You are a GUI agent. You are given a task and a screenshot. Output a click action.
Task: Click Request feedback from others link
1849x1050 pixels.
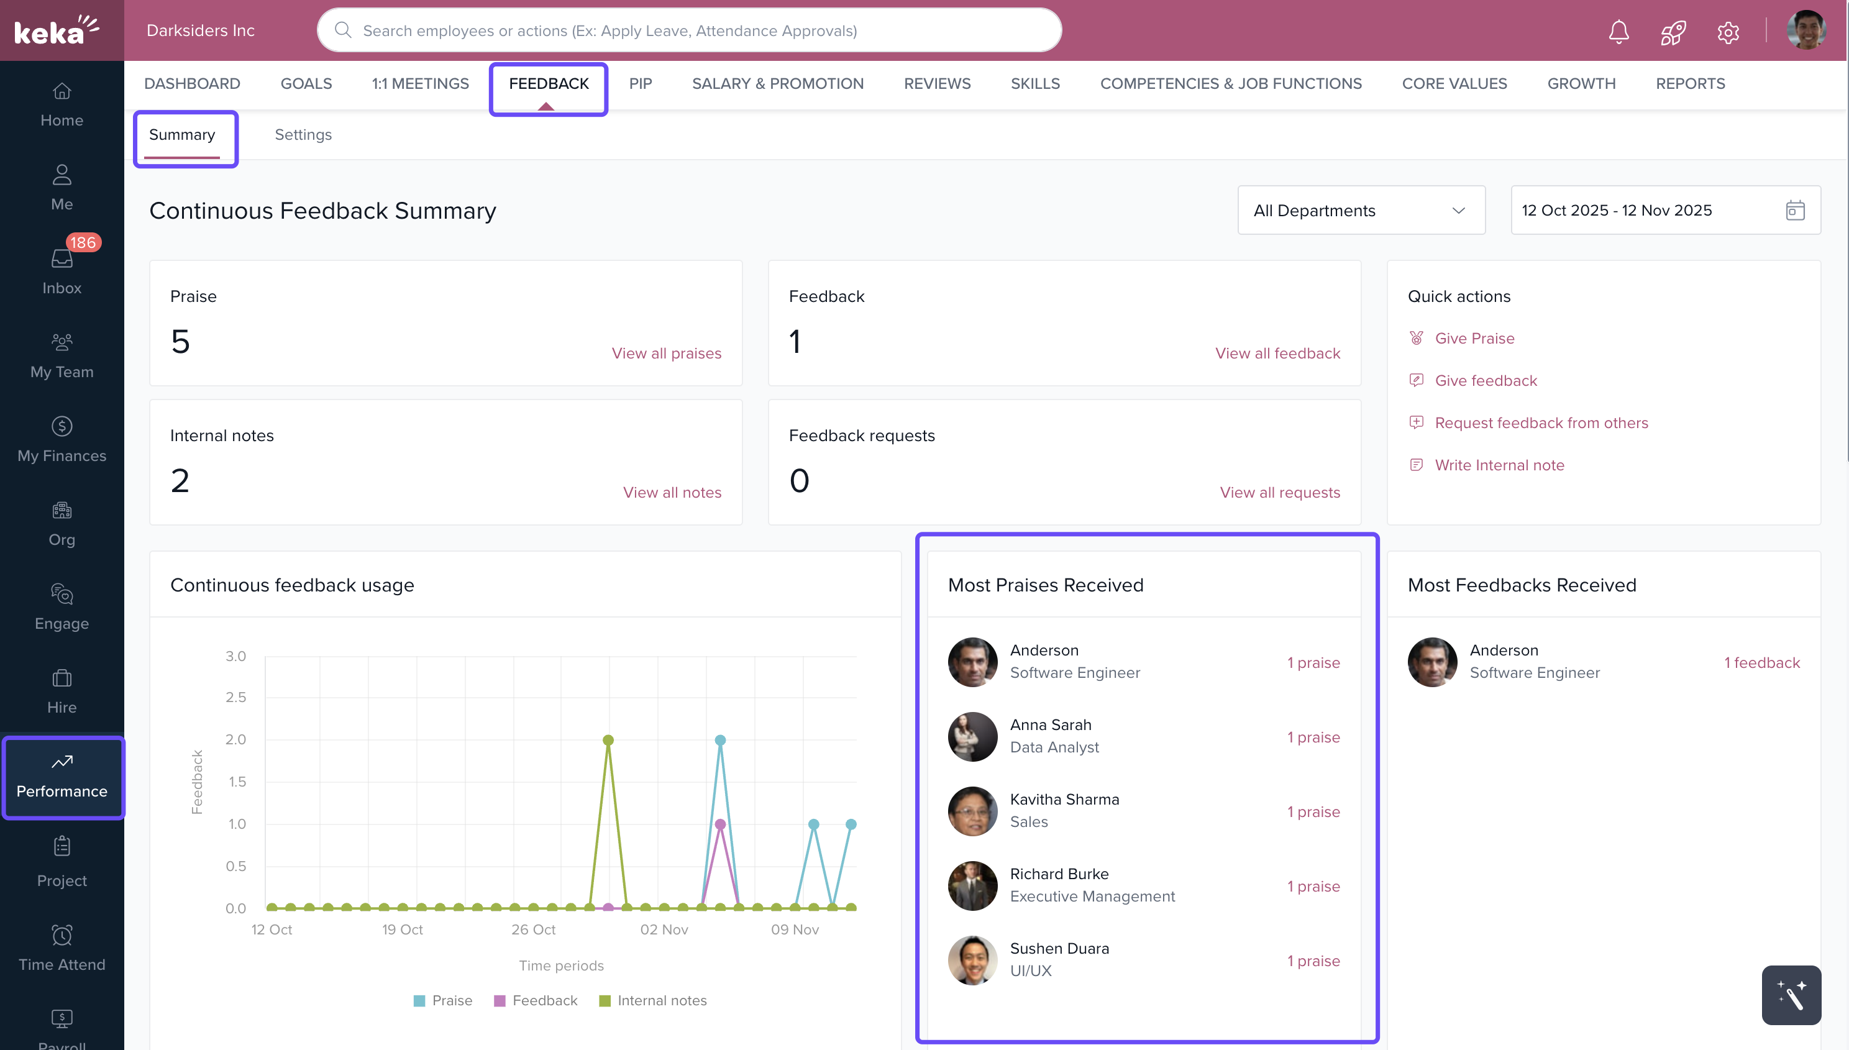point(1541,422)
